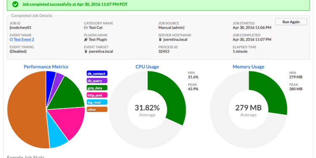Click the 31.82% average CPU value
This screenshot has height=158, width=316.
(147, 108)
